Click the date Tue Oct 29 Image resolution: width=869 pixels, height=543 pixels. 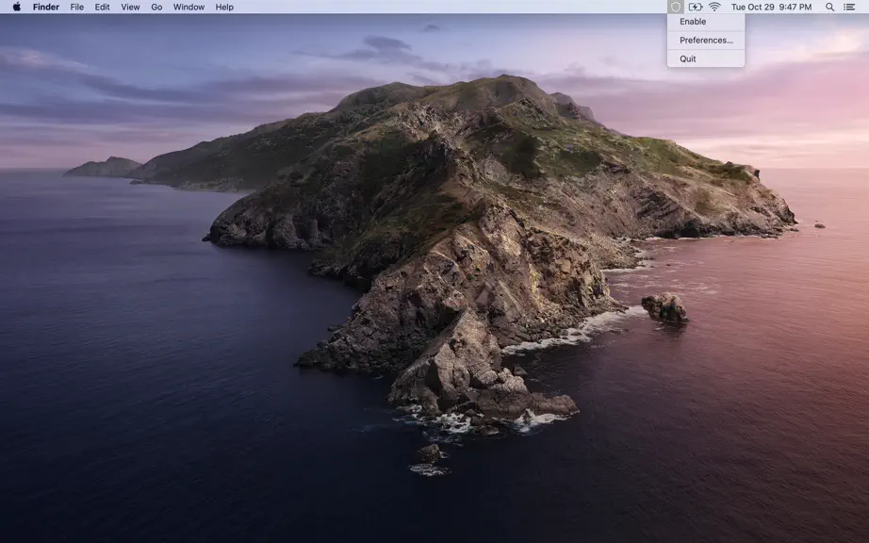pos(753,7)
